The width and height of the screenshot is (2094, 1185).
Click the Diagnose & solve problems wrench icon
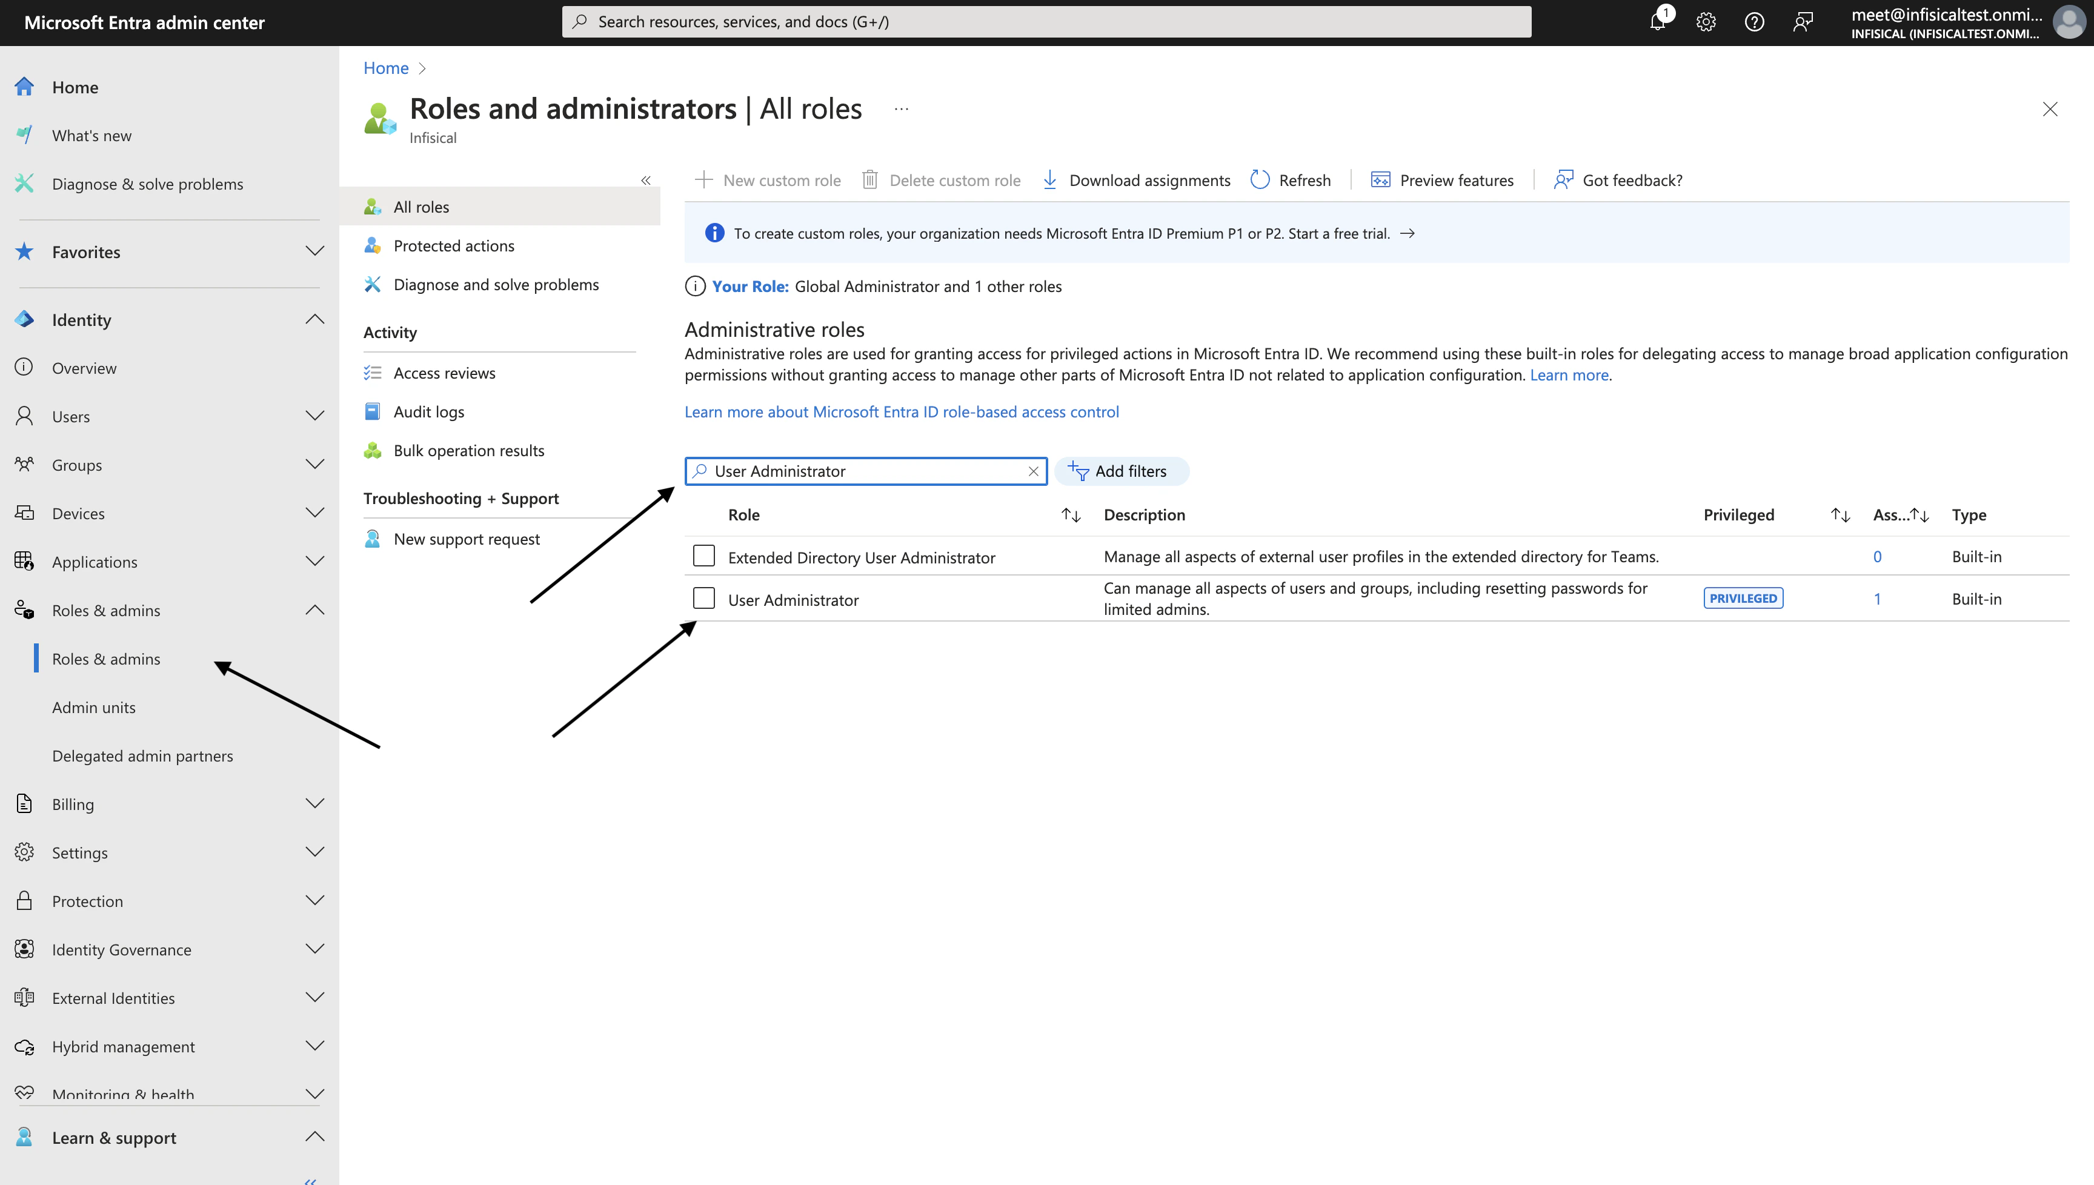tap(24, 183)
